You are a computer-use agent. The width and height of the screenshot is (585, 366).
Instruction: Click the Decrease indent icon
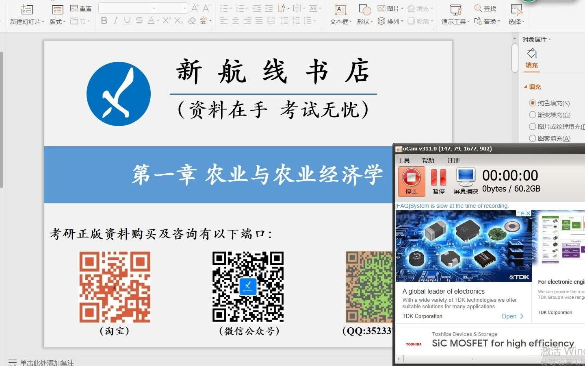(257, 8)
